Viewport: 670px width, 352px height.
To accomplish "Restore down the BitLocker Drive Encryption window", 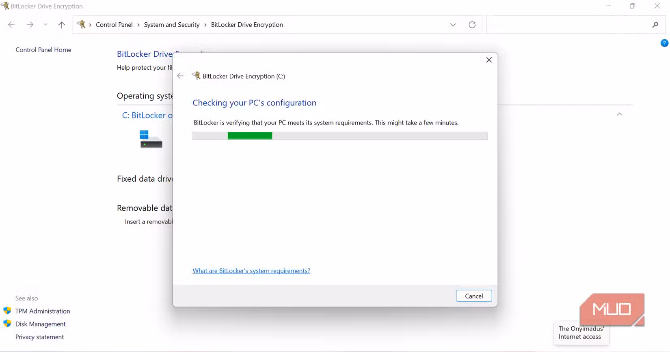I will tap(632, 6).
